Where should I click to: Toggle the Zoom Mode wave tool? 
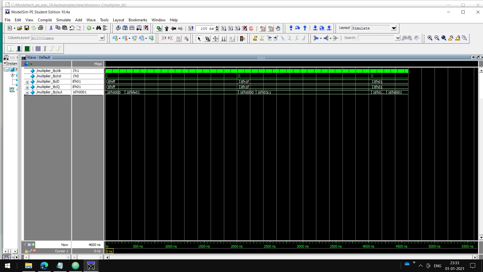207,39
